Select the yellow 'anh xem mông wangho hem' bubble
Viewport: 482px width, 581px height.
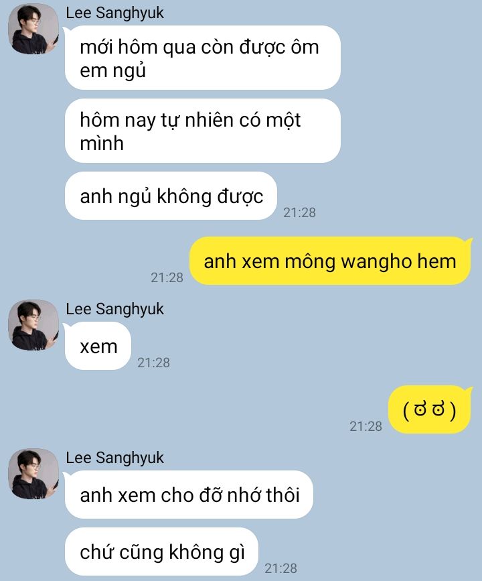[330, 261]
